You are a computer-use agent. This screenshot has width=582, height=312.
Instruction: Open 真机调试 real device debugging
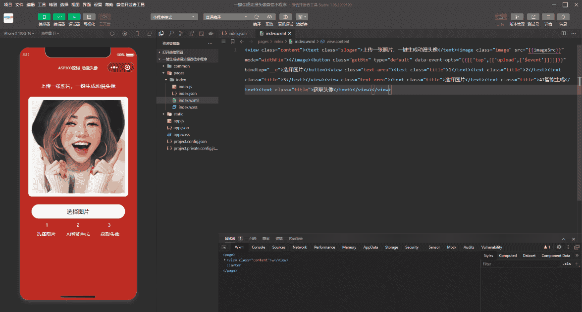tap(285, 17)
